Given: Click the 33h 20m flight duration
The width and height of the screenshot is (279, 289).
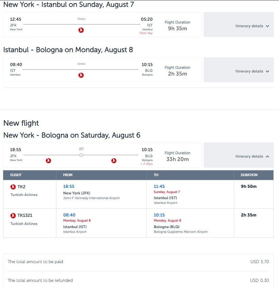Looking at the screenshot, I should tap(177, 159).
